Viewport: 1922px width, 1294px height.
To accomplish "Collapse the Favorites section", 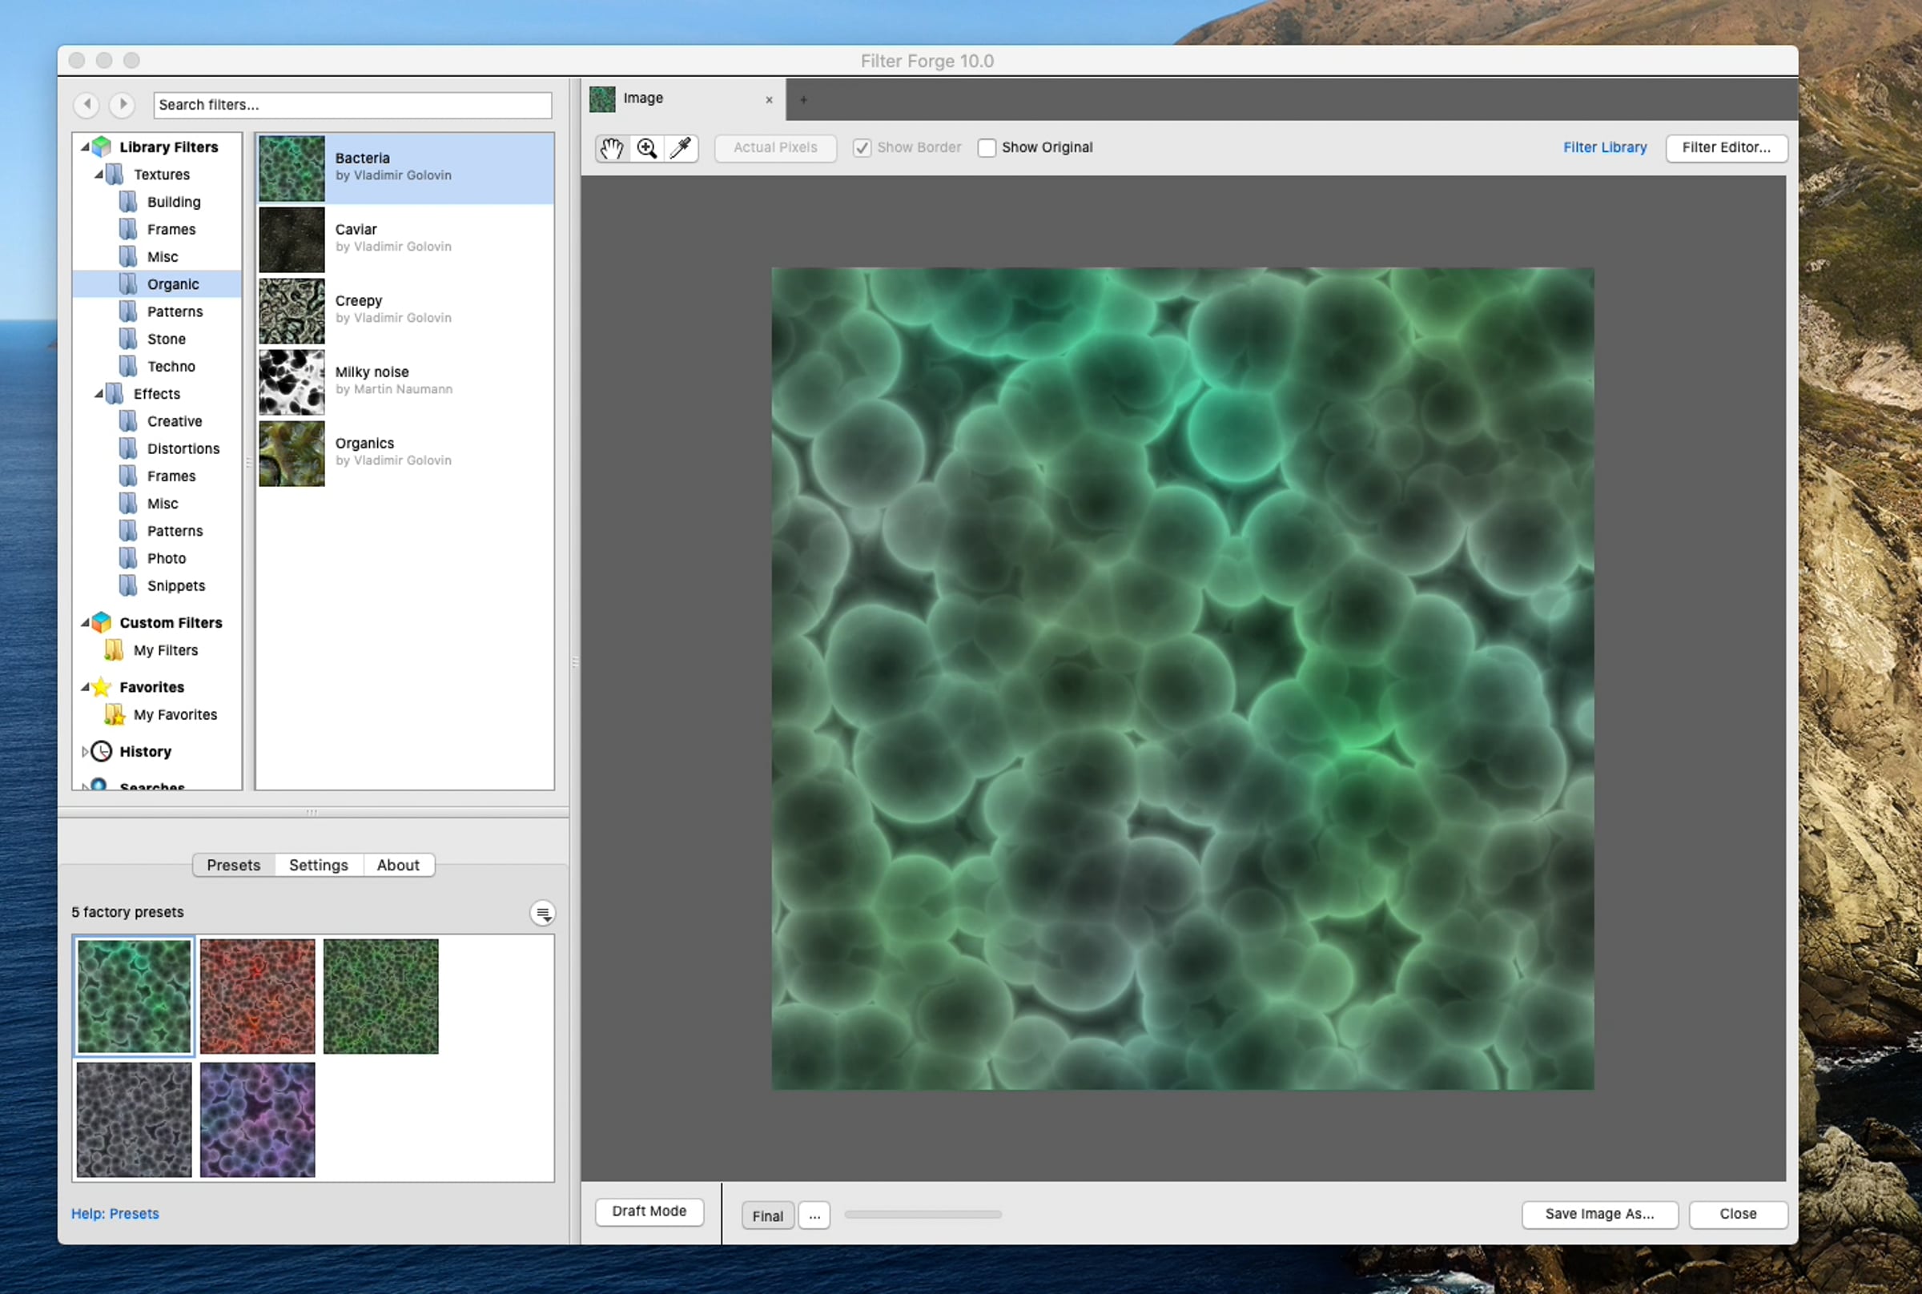I will [x=85, y=686].
